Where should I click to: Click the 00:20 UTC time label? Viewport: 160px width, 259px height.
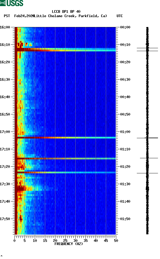pyautogui.click(x=125, y=62)
